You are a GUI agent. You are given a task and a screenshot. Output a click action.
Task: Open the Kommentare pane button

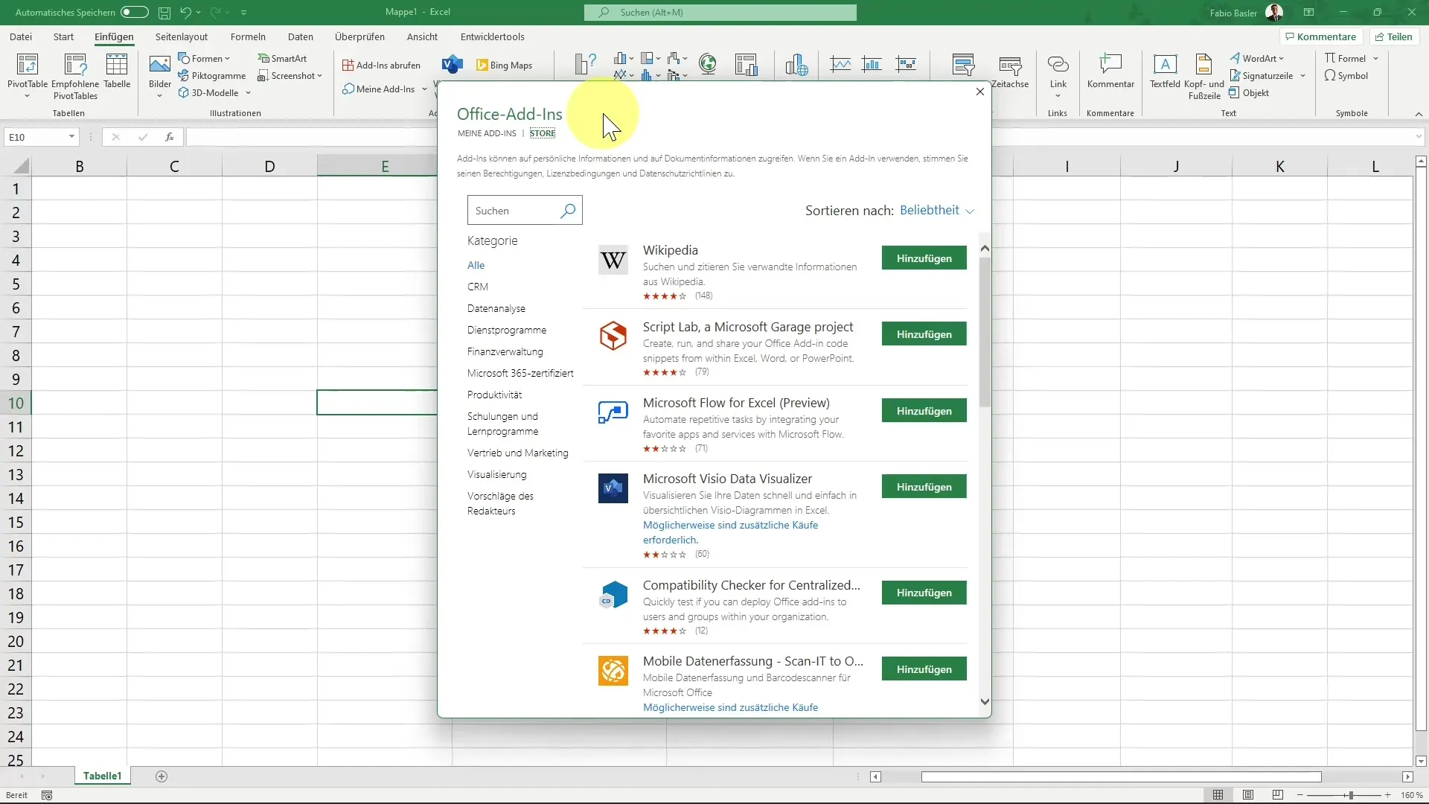(x=1321, y=36)
